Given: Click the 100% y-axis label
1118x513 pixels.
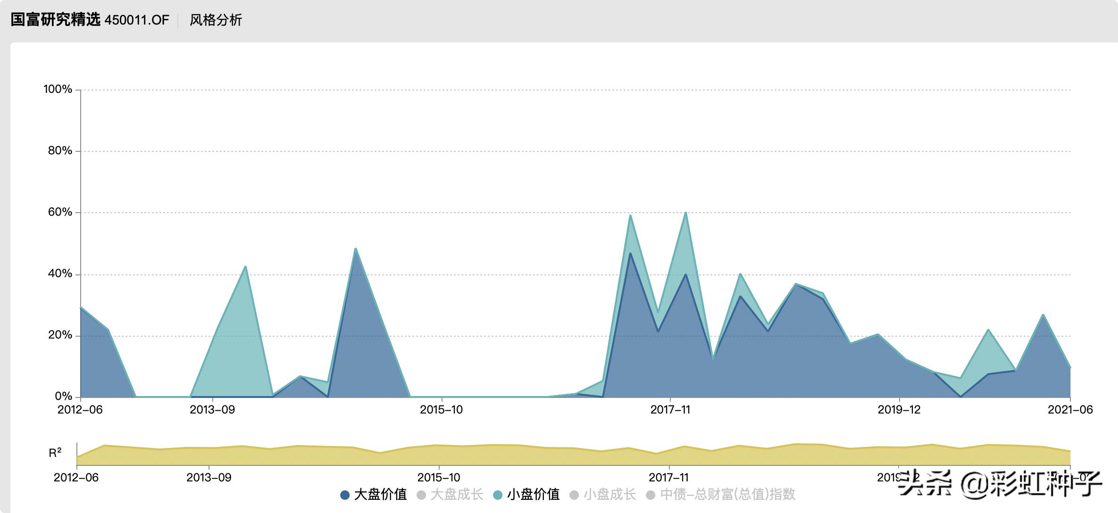Looking at the screenshot, I should click(58, 89).
